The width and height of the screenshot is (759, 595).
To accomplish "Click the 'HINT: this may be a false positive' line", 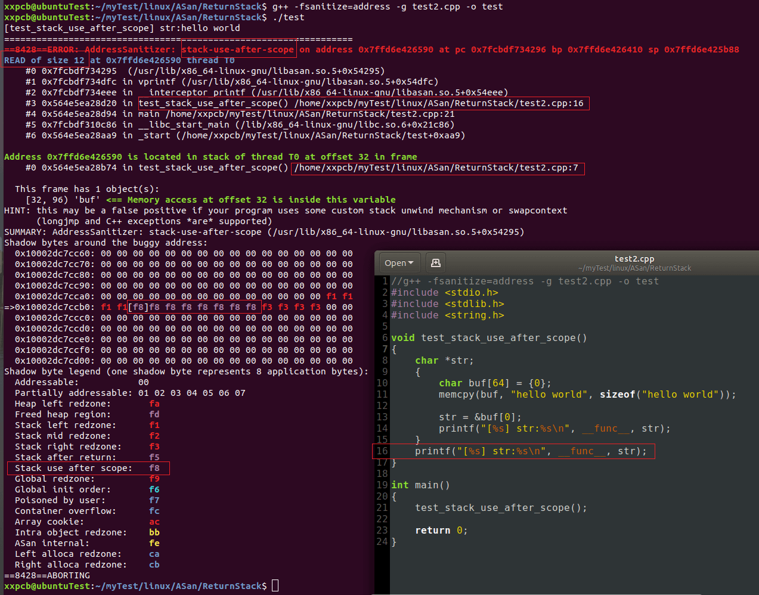I will pyautogui.click(x=286, y=210).
